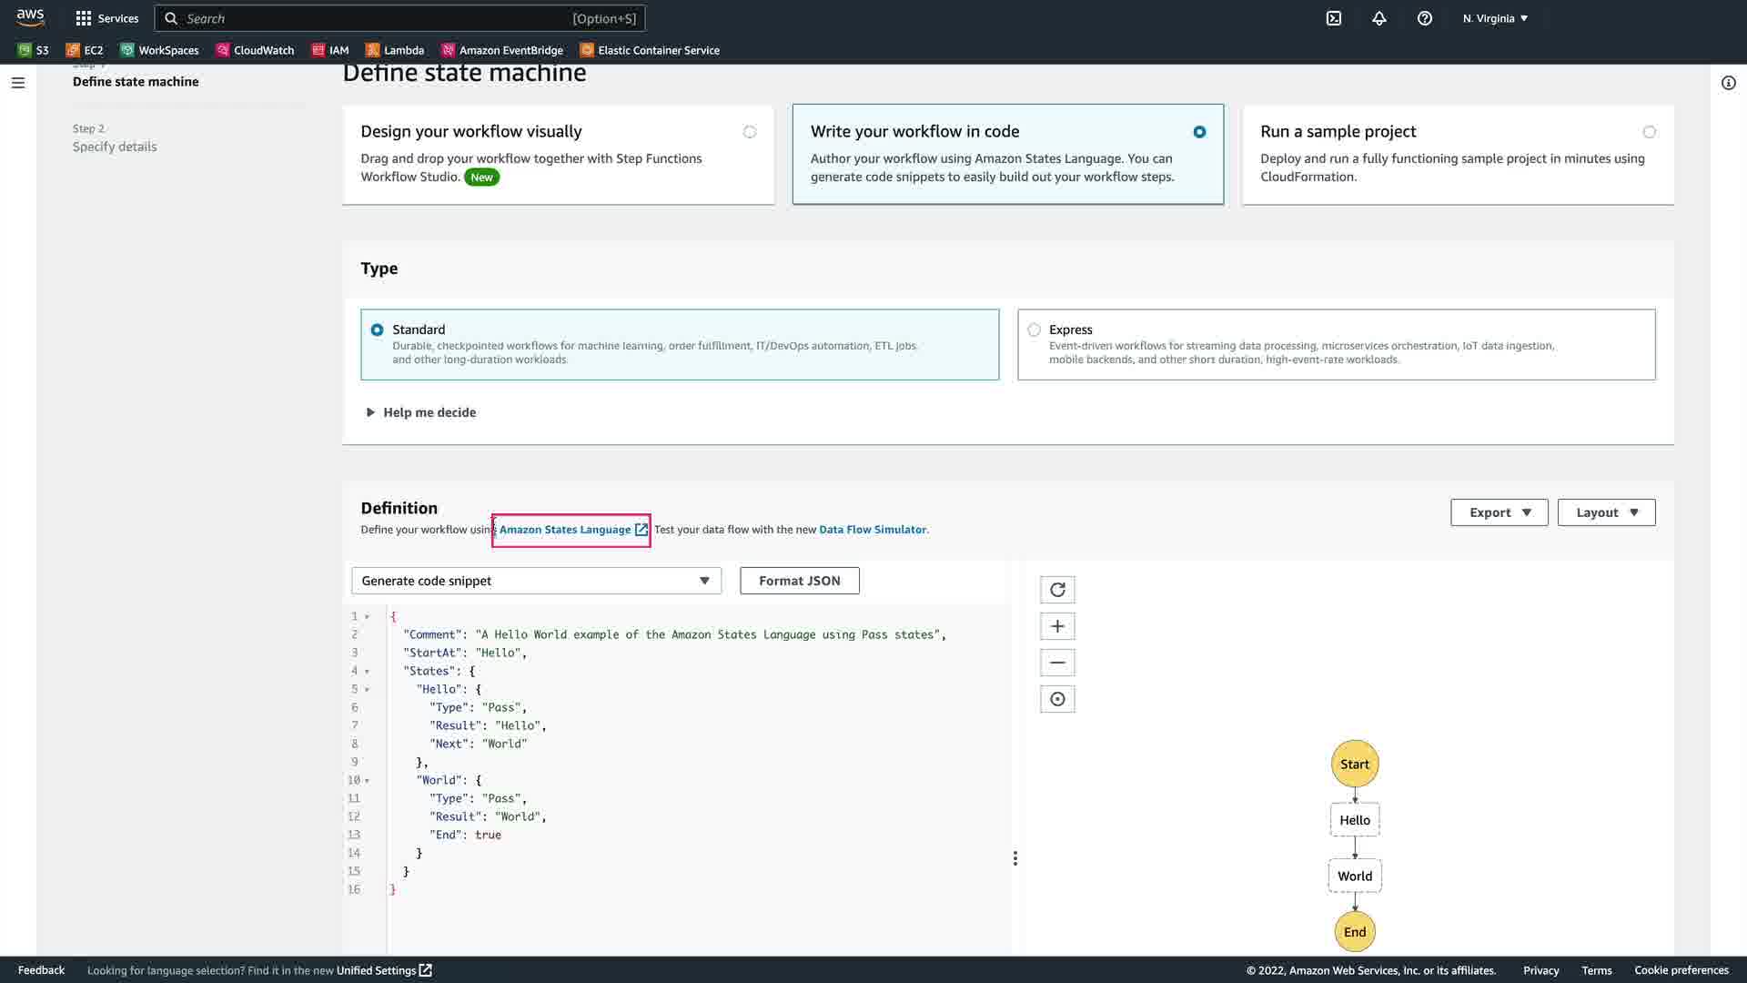Open the Services menu
The image size is (1747, 983).
(106, 18)
